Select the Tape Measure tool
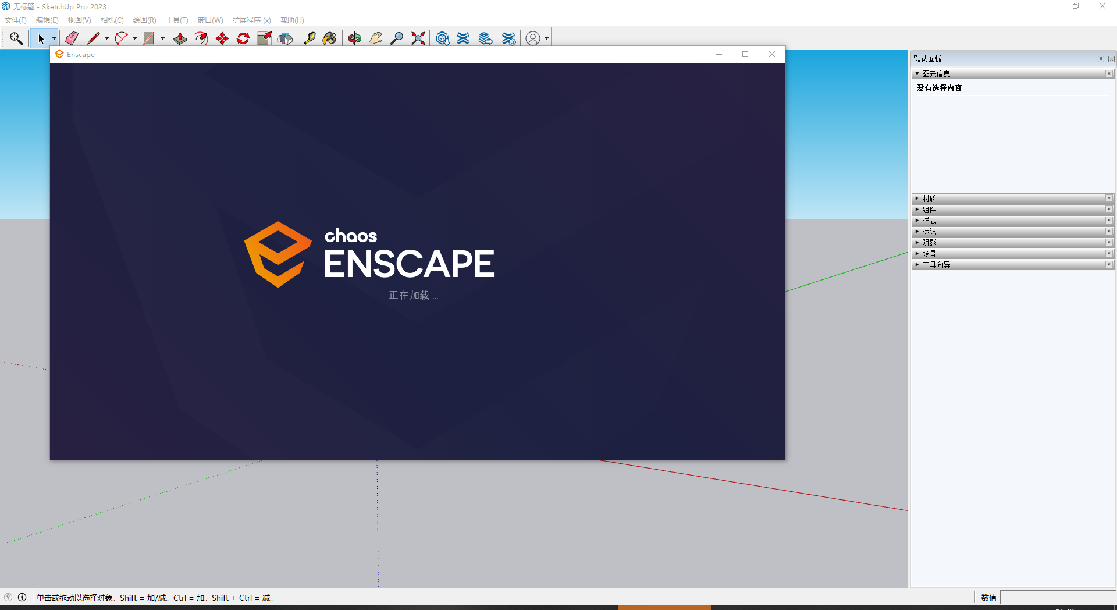The image size is (1117, 610). click(x=310, y=38)
